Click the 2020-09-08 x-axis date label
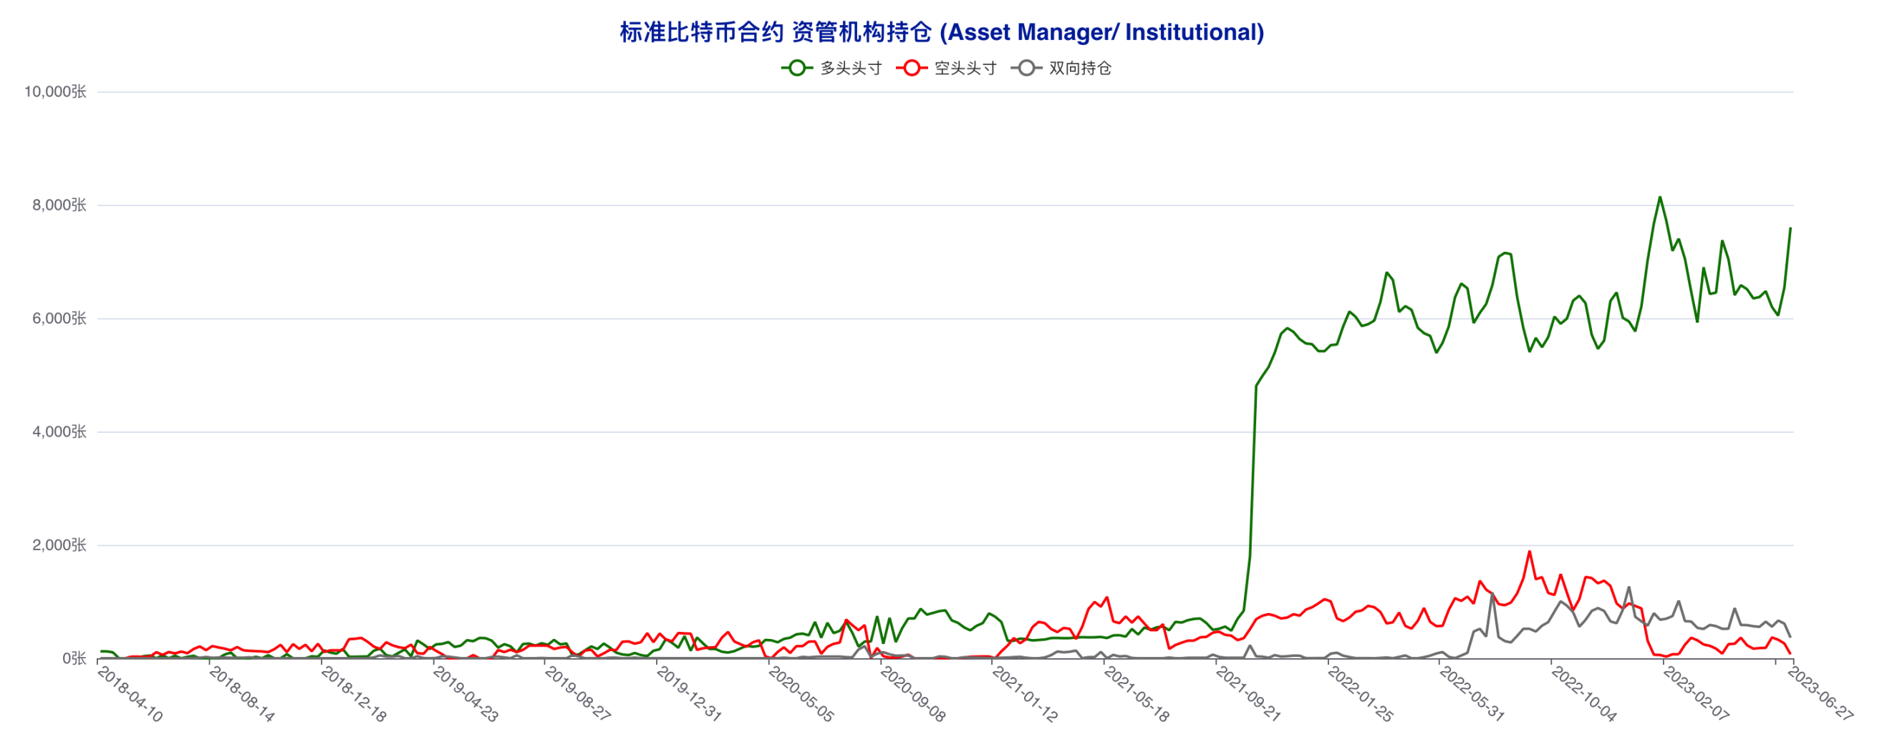This screenshot has height=742, width=1882. 912,695
